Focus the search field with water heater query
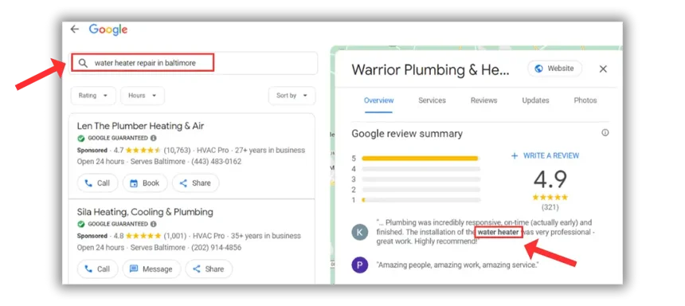 coord(193,63)
